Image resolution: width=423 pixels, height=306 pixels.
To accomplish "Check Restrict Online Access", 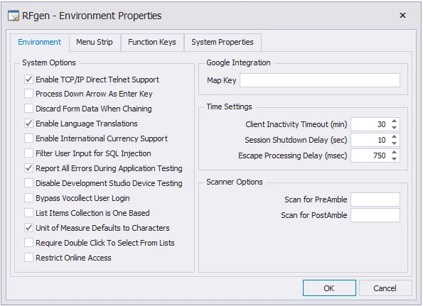I will [28, 258].
